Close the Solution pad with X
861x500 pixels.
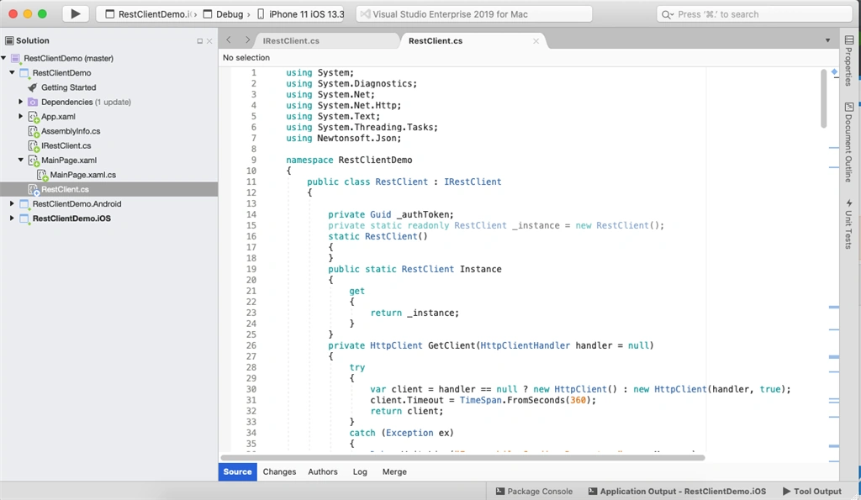pos(209,41)
